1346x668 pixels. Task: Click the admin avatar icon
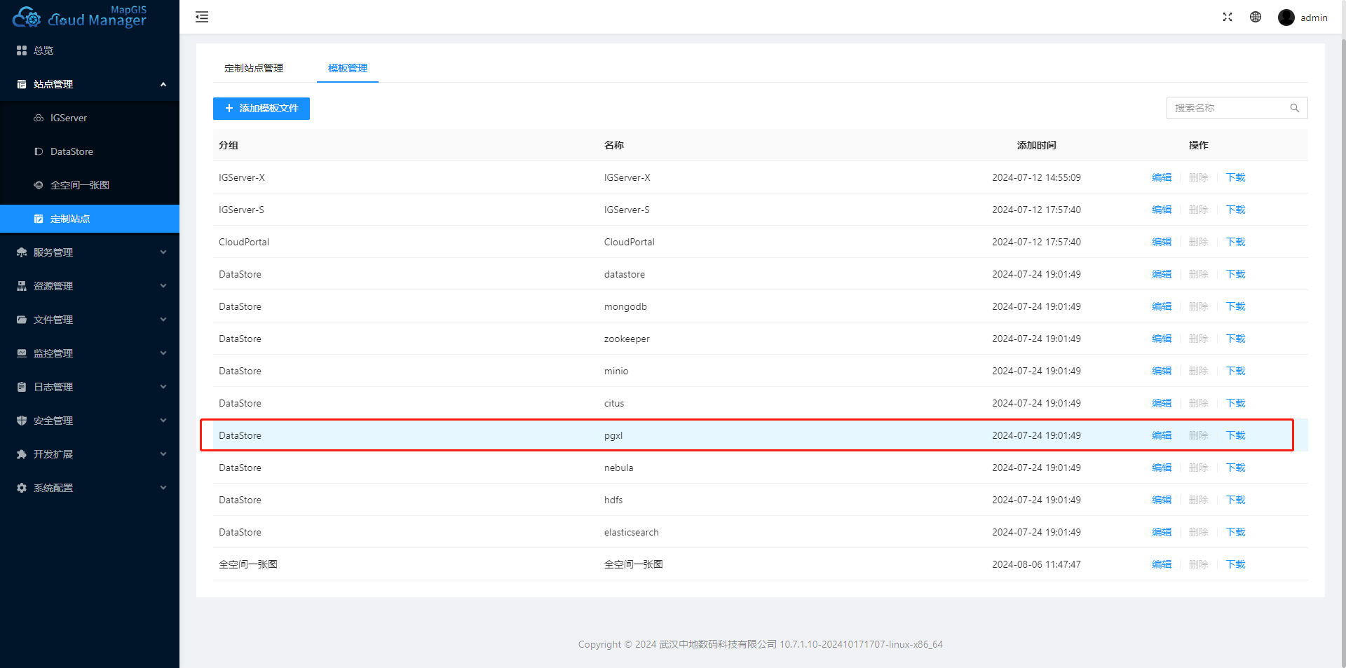click(1286, 18)
